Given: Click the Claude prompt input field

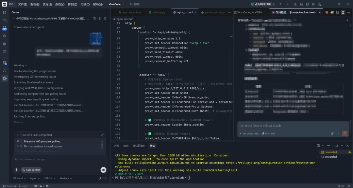Looking at the screenshot, I should click(293, 126).
